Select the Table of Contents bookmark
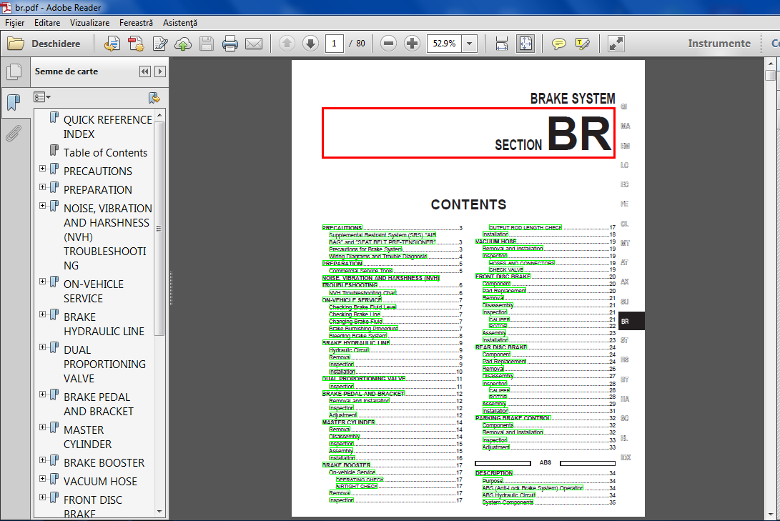 [106, 153]
